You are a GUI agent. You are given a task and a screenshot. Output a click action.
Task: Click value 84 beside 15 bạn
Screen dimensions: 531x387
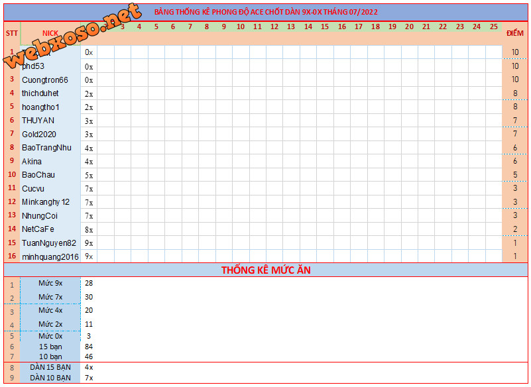(x=89, y=347)
